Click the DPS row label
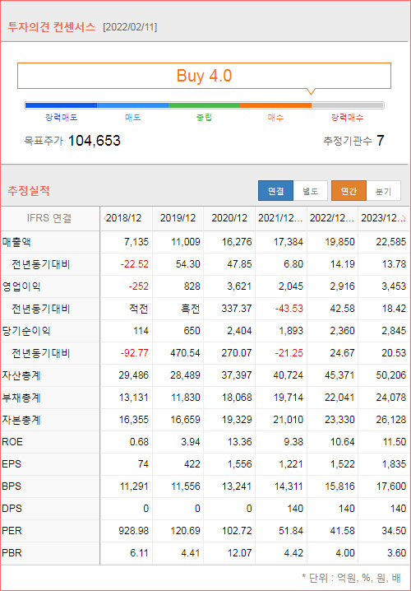 (12, 509)
